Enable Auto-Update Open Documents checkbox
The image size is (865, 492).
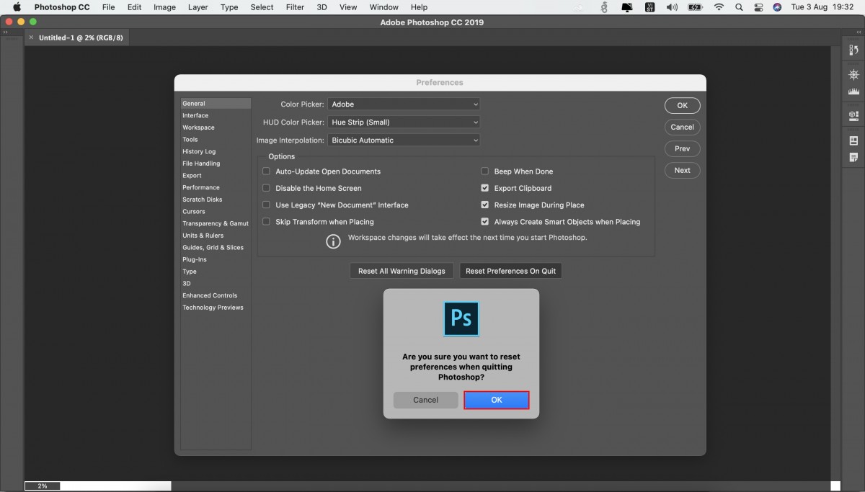click(x=266, y=171)
